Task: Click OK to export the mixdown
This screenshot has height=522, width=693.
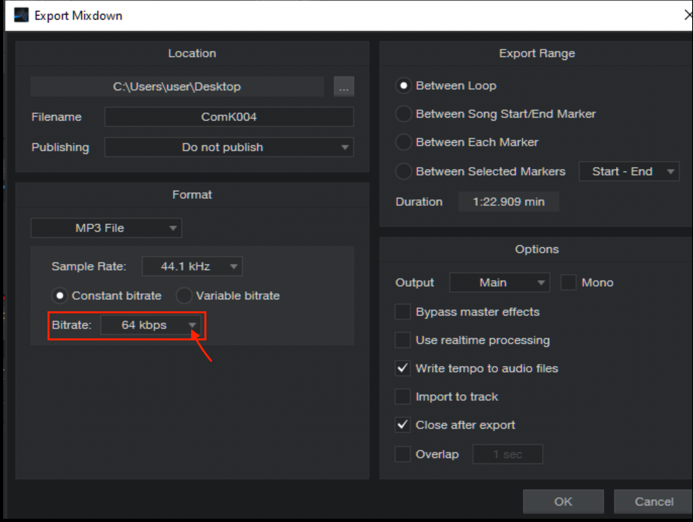Action: (x=563, y=501)
